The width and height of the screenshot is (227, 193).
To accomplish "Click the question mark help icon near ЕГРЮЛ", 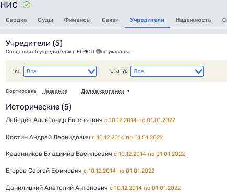I will pos(99,51).
